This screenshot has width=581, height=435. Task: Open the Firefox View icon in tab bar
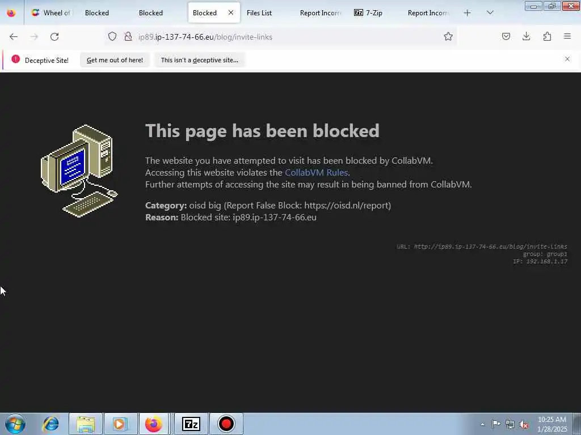tap(11, 13)
